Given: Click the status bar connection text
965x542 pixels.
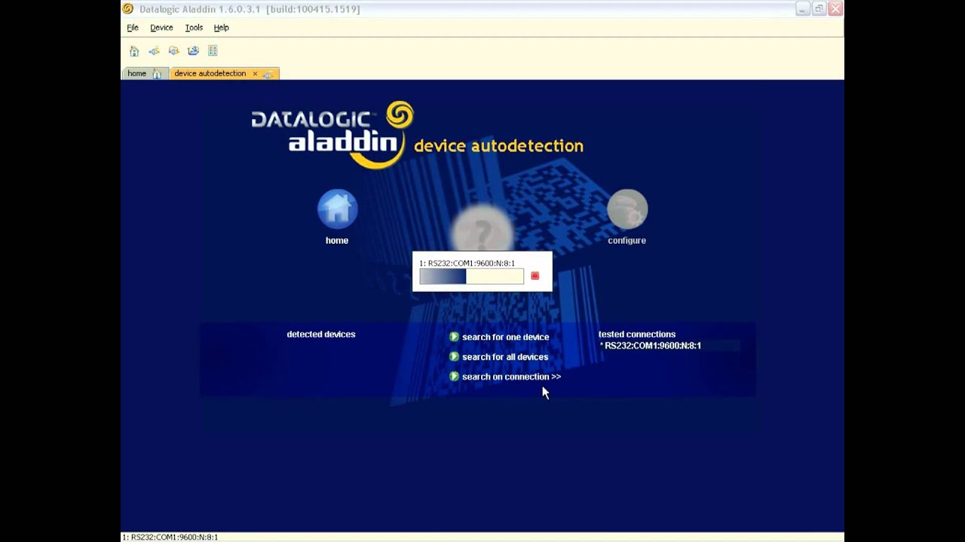Looking at the screenshot, I should click(x=170, y=537).
